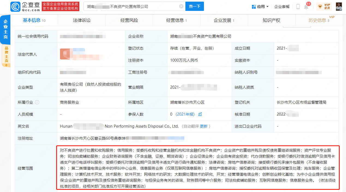
Task: Open the 知识产权 tab
Action: click(x=272, y=20)
